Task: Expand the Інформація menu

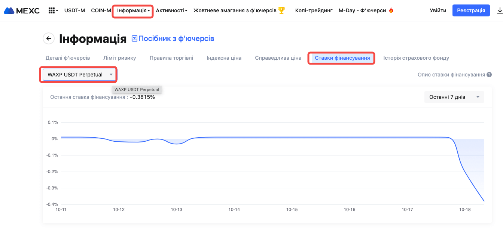Action: tap(133, 10)
